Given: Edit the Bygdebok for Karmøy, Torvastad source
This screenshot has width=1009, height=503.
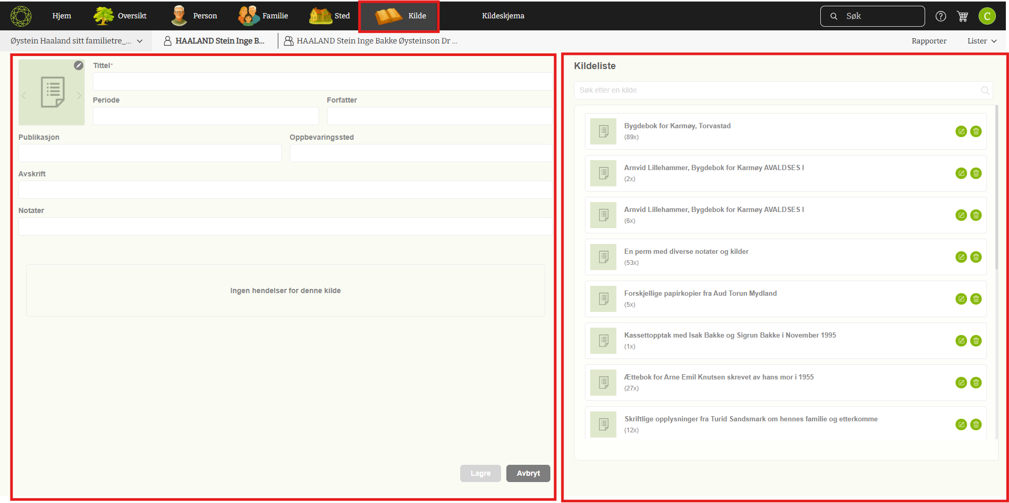Looking at the screenshot, I should [961, 131].
